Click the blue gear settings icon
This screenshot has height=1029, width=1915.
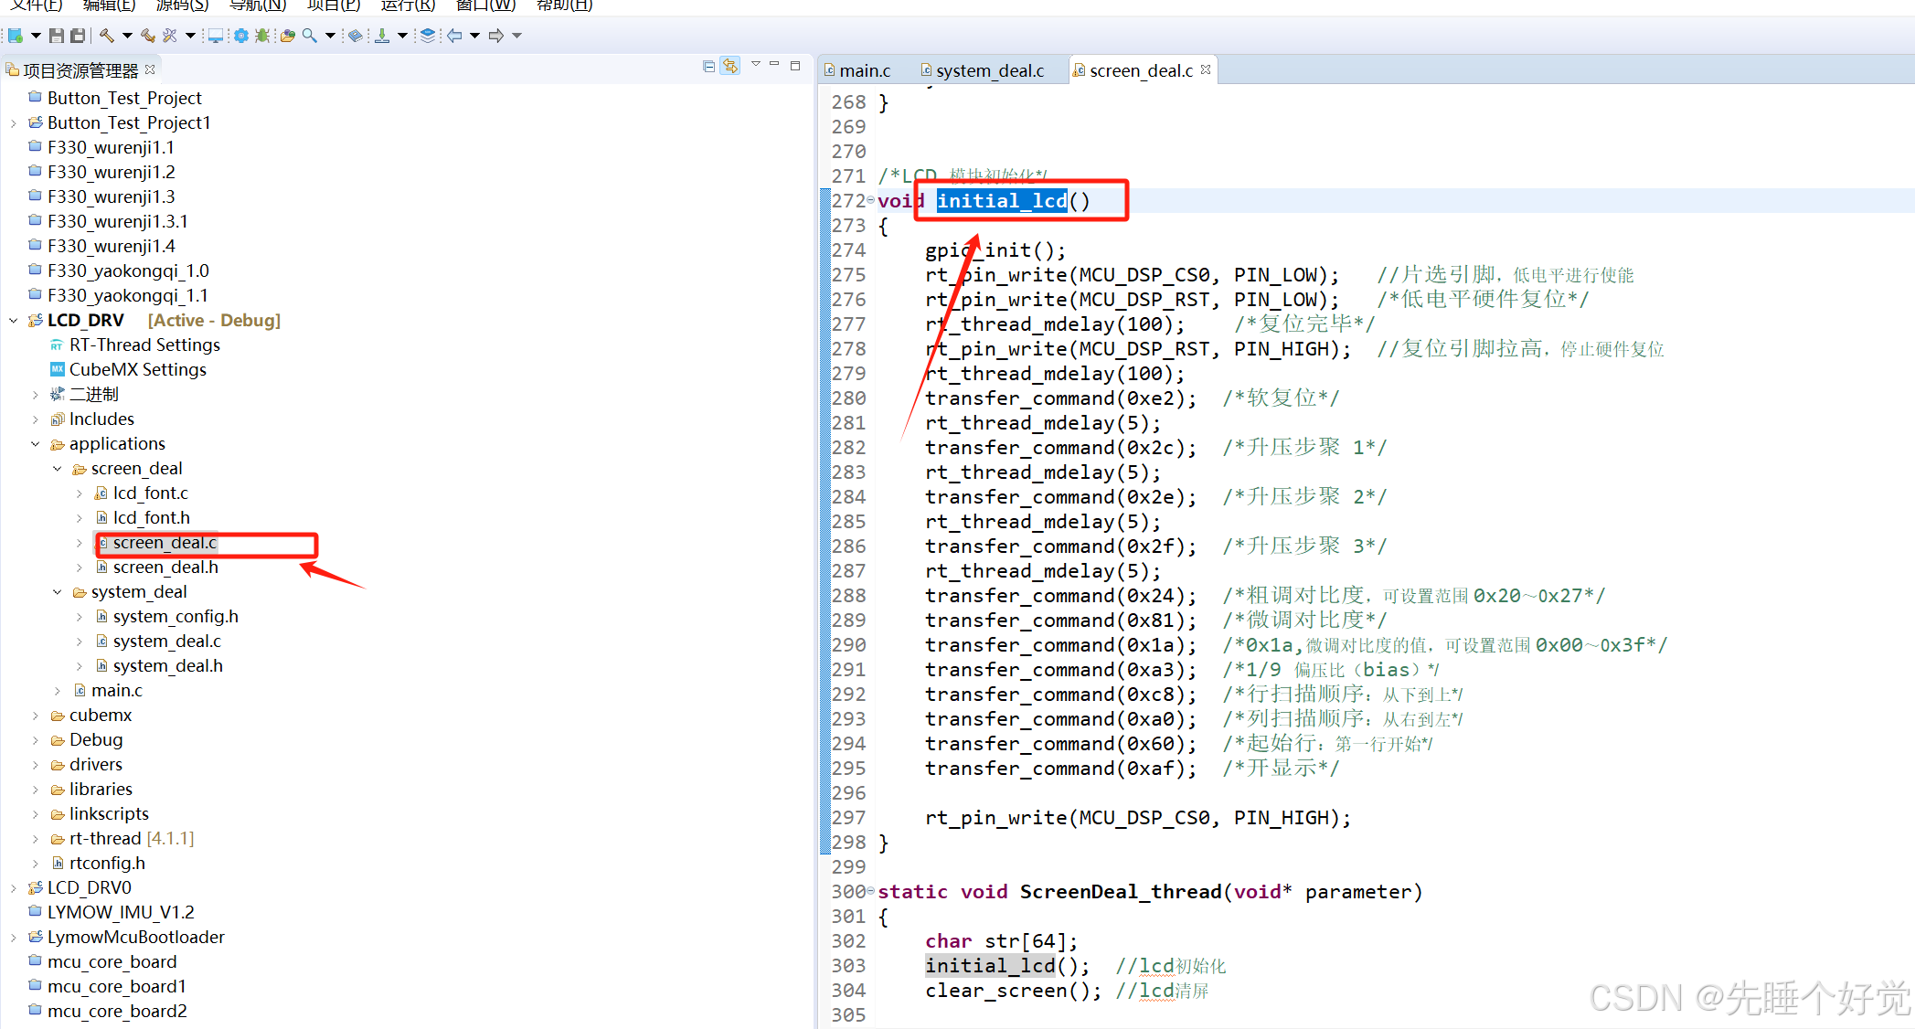pyautogui.click(x=240, y=36)
